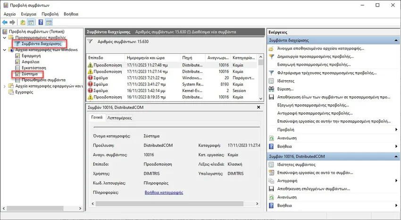Open submenu arrow of upper Βοήθεια action
The height and width of the screenshot is (220, 401).
point(396,146)
